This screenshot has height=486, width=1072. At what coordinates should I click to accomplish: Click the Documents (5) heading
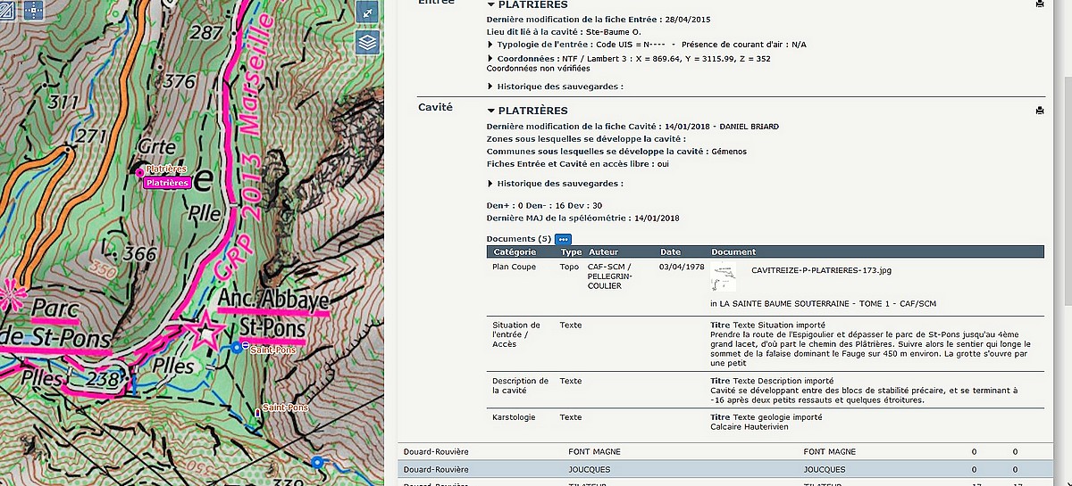pyautogui.click(x=519, y=239)
